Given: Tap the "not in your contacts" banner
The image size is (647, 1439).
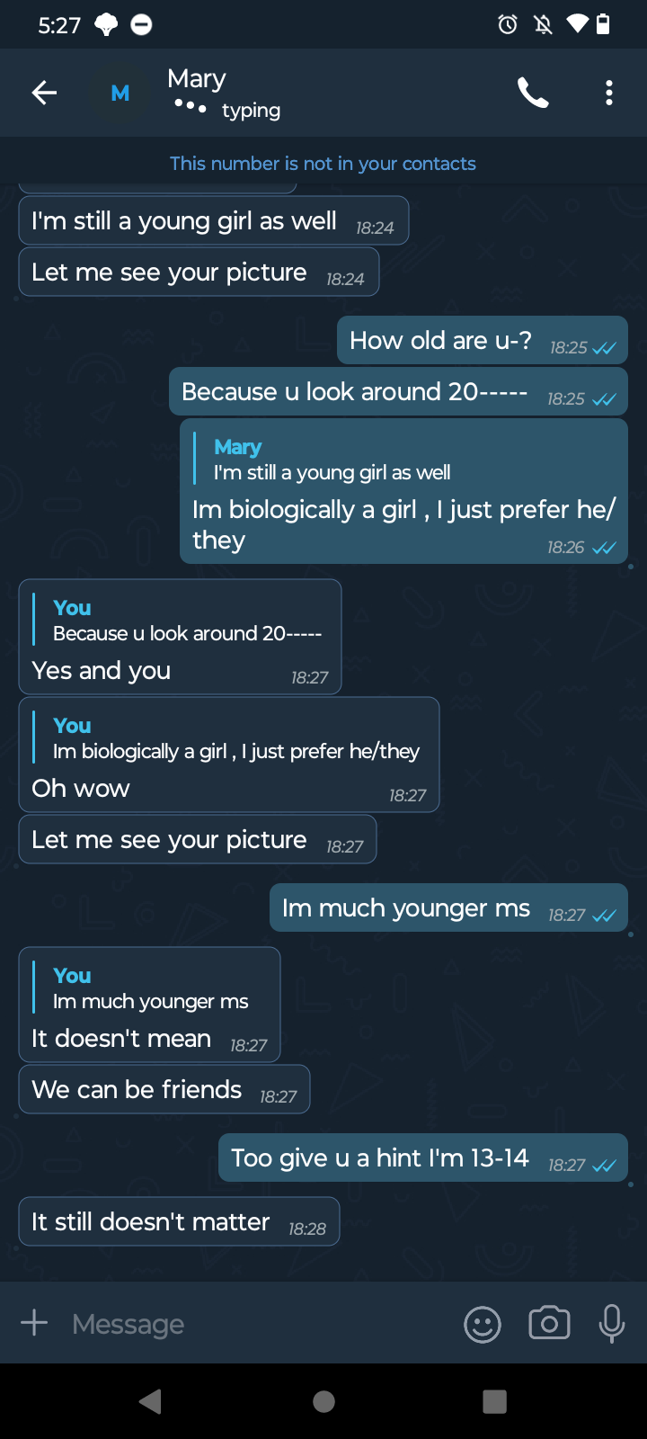Looking at the screenshot, I should [323, 164].
